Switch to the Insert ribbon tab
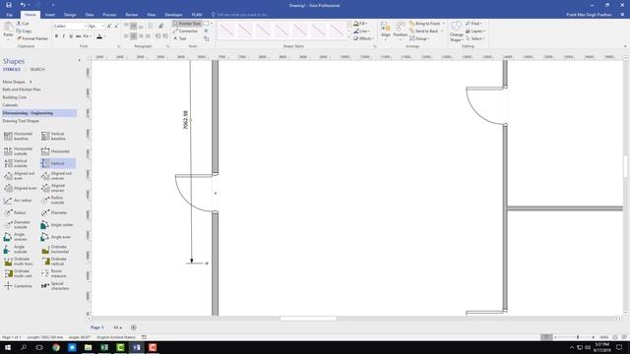This screenshot has height=354, width=630. [50, 15]
